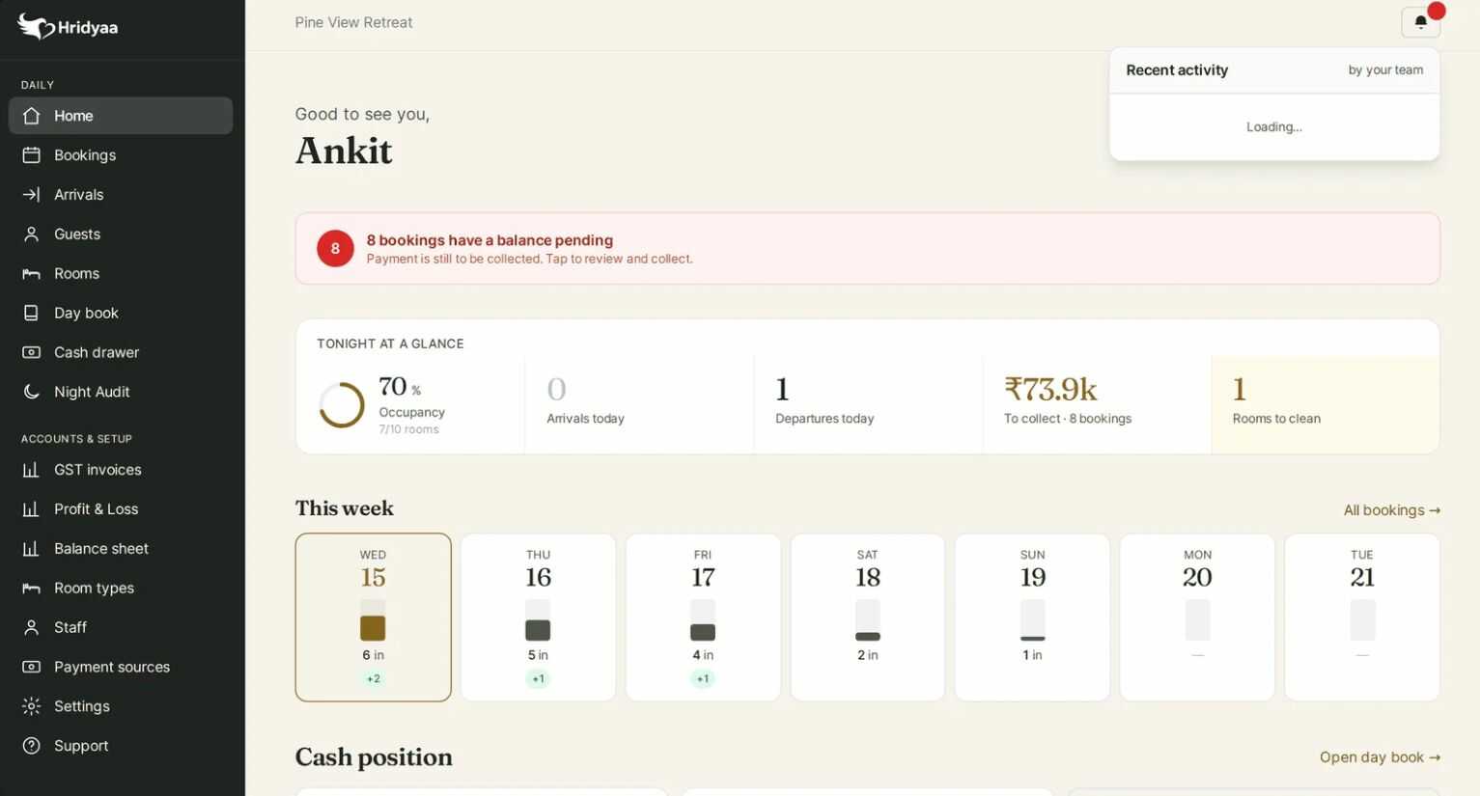Open the Day book icon
The image size is (1480, 796).
pyautogui.click(x=31, y=313)
